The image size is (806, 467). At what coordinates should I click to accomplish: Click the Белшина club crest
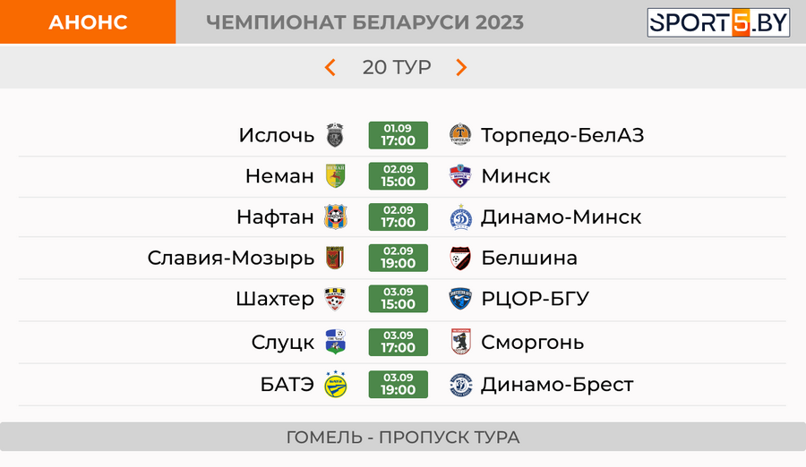460,258
